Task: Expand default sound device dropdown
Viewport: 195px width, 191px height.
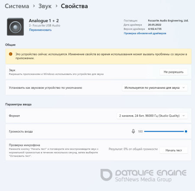Action: tap(155, 88)
